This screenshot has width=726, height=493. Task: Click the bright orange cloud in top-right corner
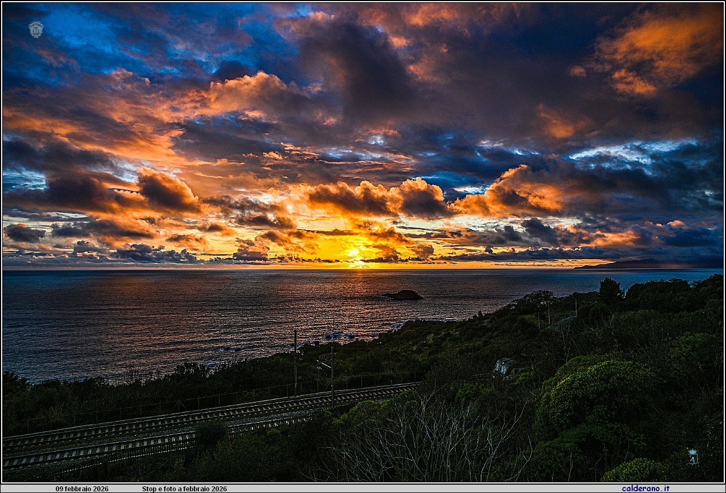coord(659,50)
